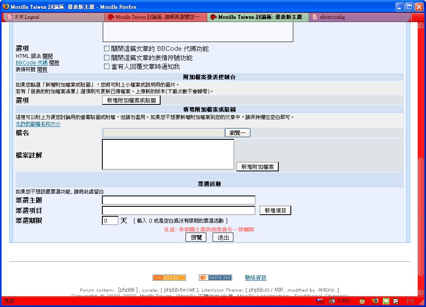Click the green speech-bubble status bar icon
426x307 pixels.
point(386,301)
